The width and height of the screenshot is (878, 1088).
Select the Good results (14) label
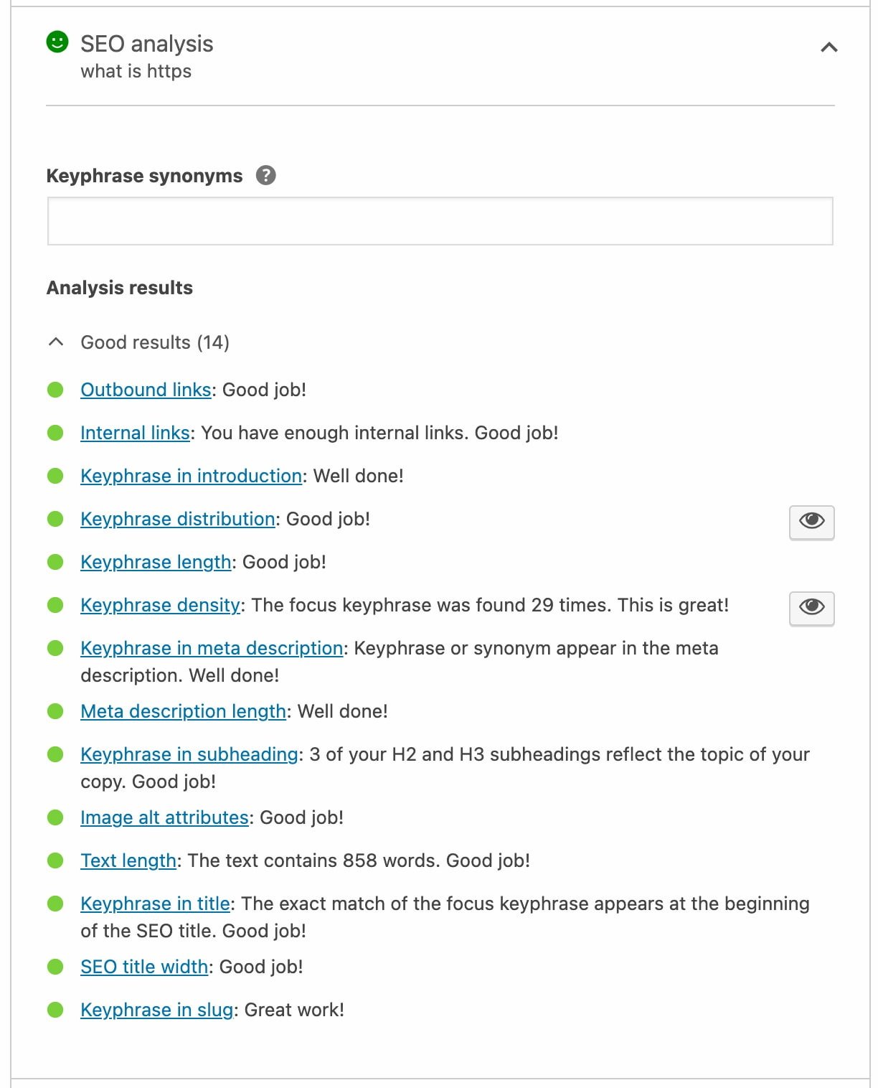pyautogui.click(x=155, y=342)
